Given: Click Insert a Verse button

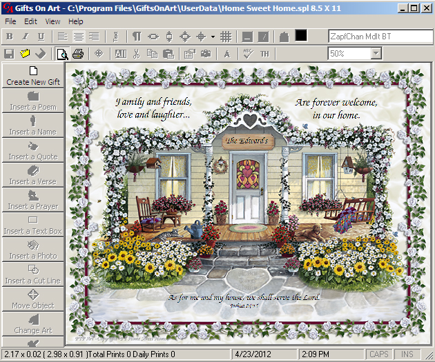Looking at the screenshot, I should click(33, 175).
